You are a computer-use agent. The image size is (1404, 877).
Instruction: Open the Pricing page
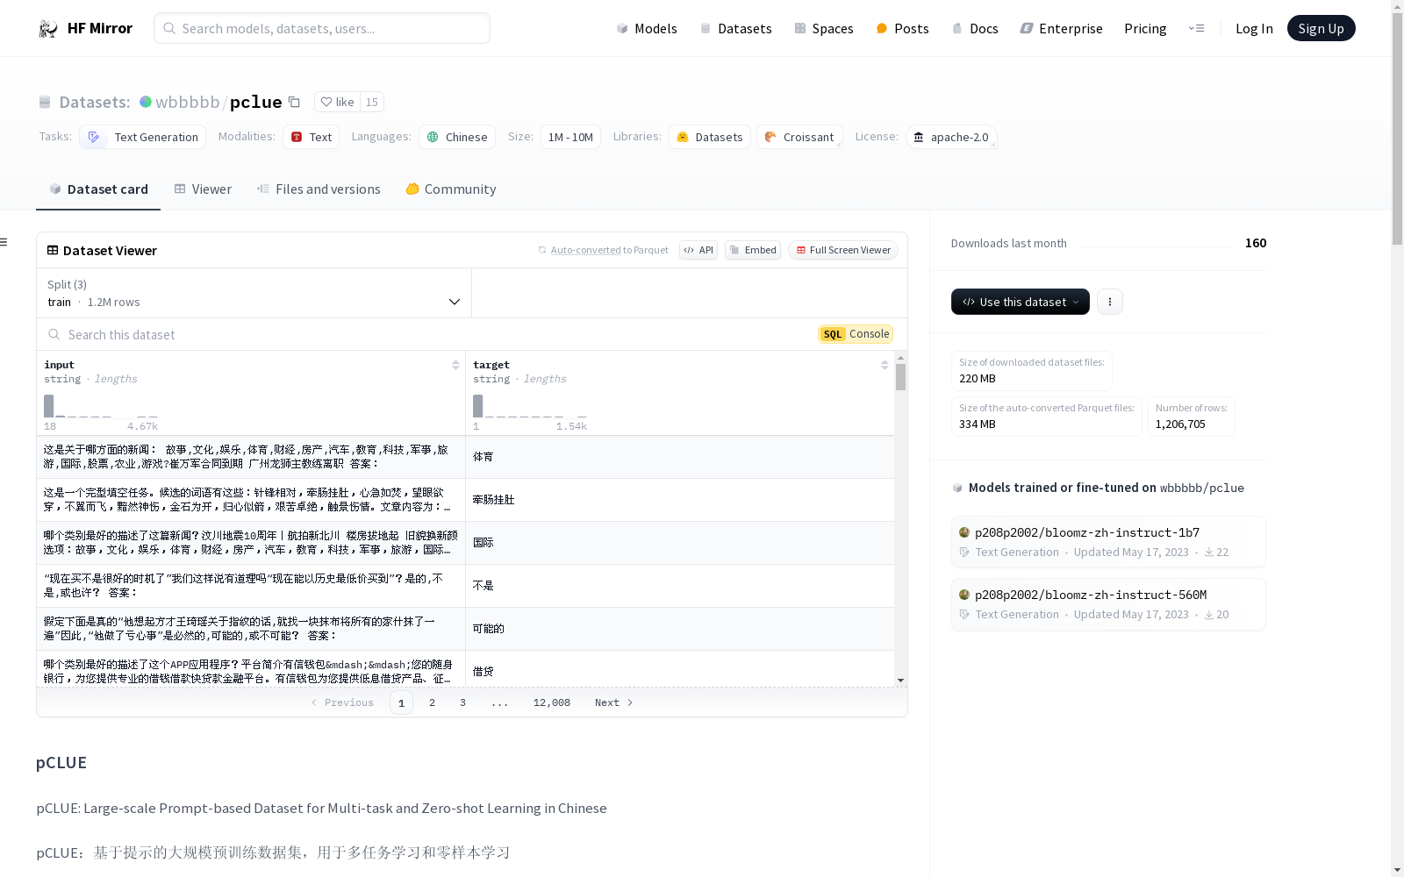tap(1145, 29)
